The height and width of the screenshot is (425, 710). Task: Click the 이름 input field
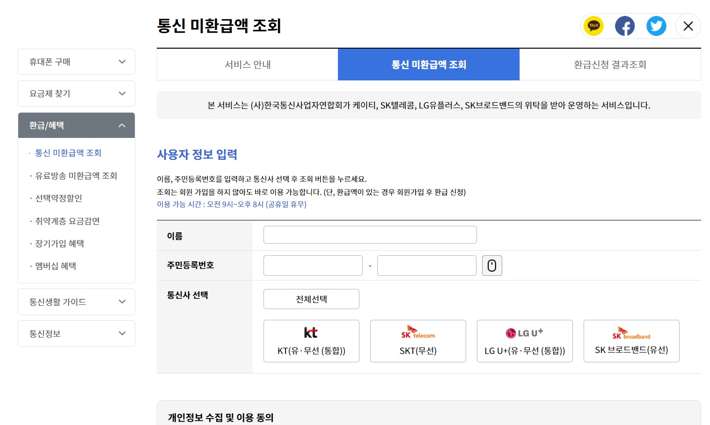pos(369,234)
